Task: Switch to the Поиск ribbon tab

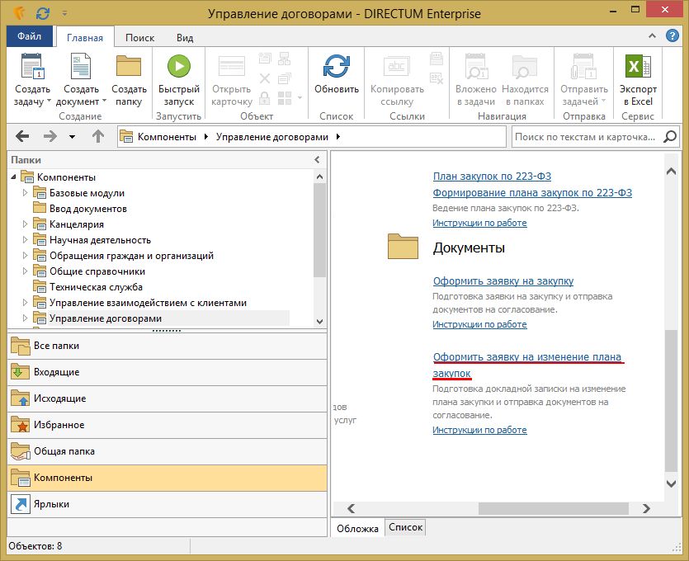Action: pyautogui.click(x=139, y=37)
